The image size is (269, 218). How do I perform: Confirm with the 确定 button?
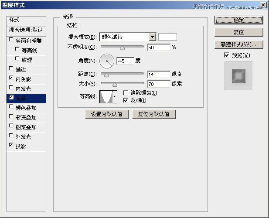[x=238, y=20]
